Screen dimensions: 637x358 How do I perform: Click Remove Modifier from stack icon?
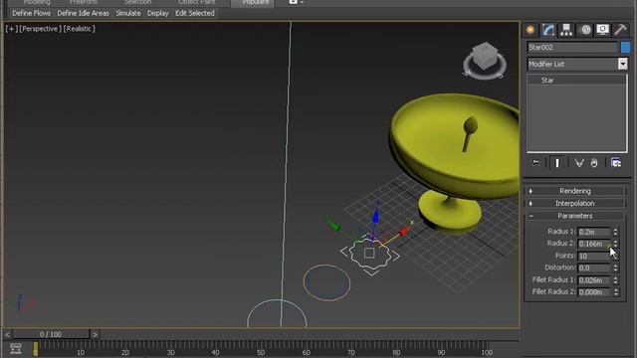[x=594, y=163]
